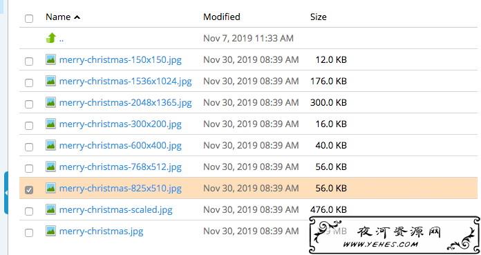Open the merry-christmas-scaled.jpg file link
Screen dimensions: 481x255
coord(115,209)
